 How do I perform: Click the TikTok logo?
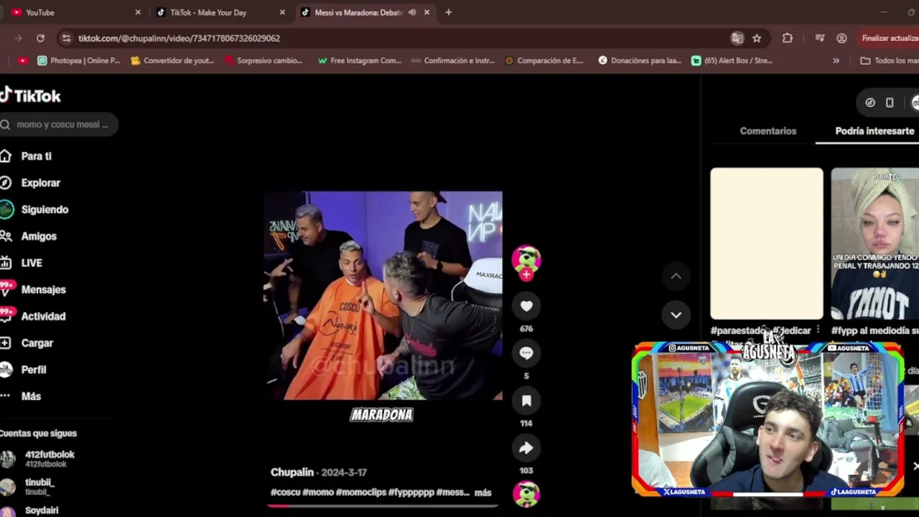coord(30,96)
